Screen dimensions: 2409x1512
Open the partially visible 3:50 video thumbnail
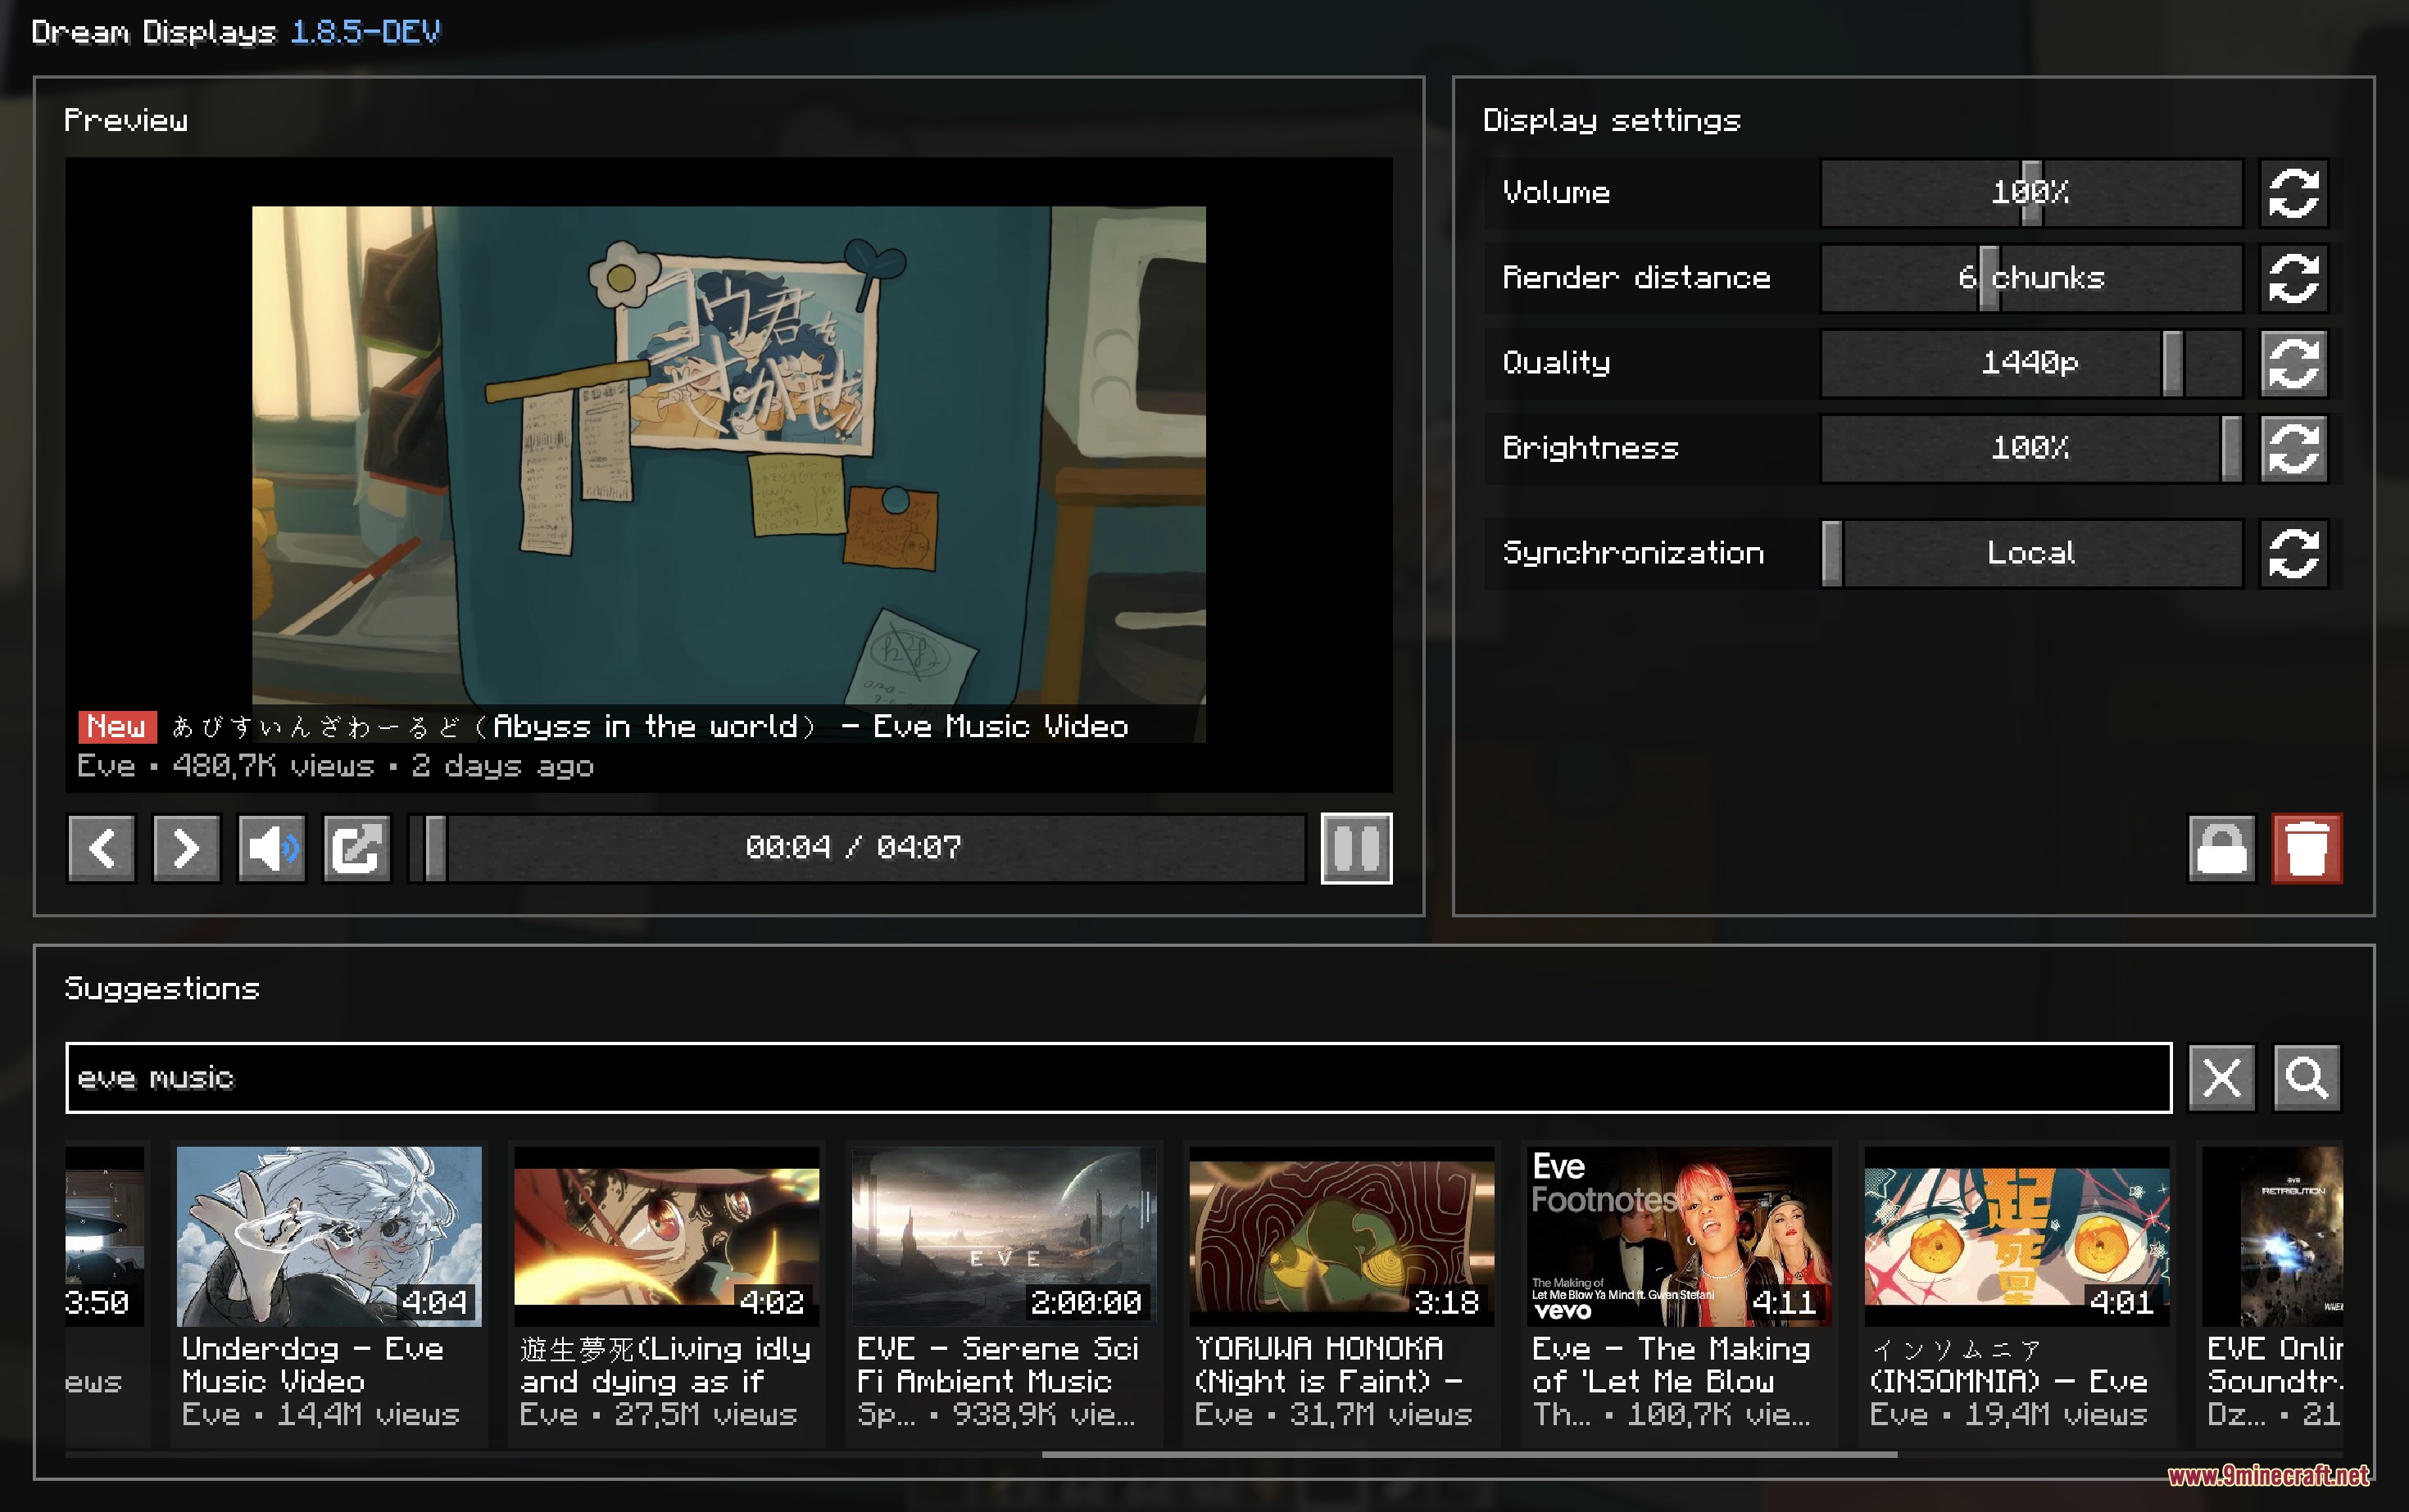(x=105, y=1236)
